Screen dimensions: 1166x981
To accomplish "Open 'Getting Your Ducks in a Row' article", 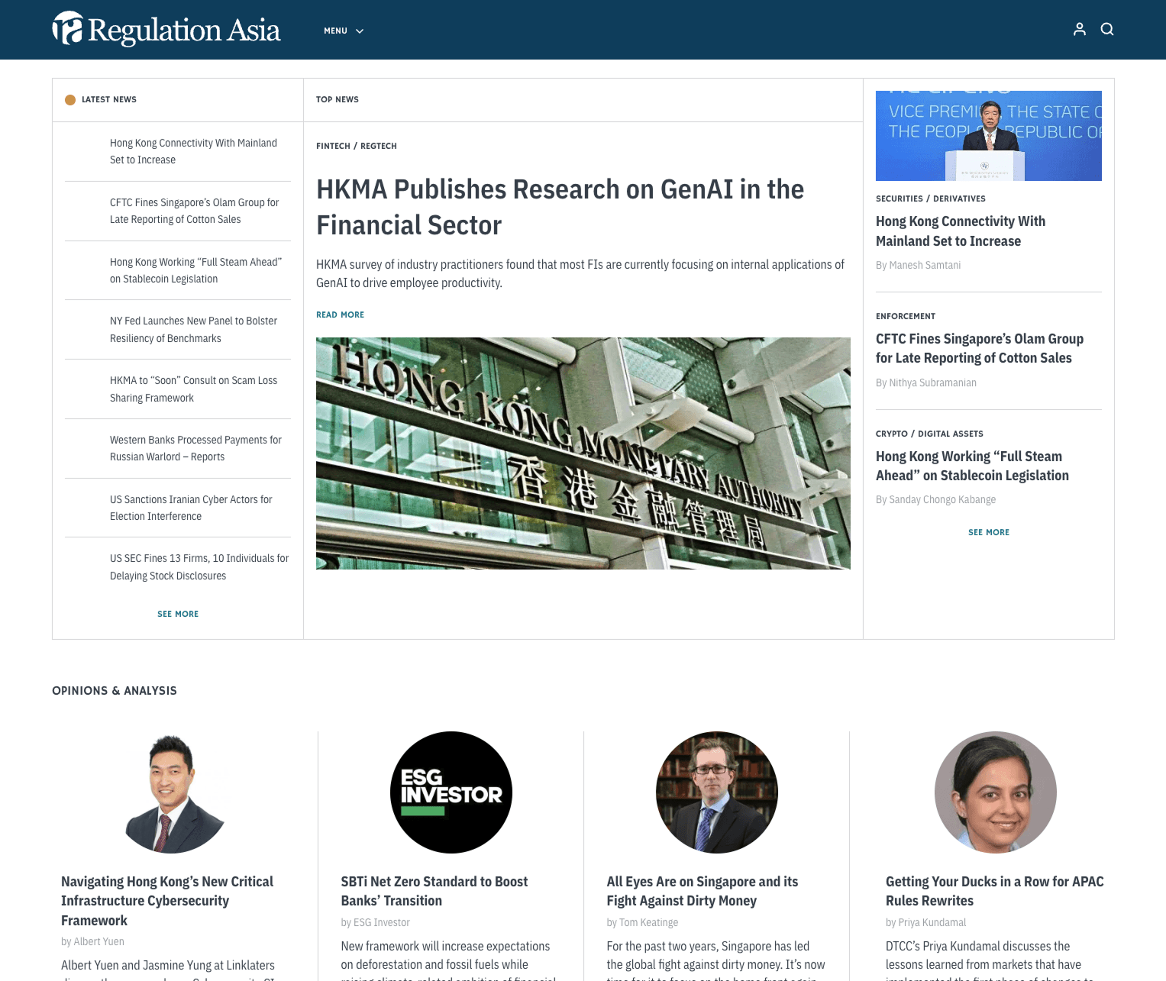I will point(995,891).
